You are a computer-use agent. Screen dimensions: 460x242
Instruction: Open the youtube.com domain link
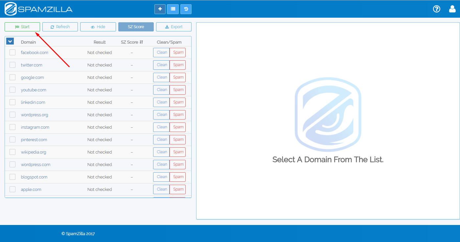(34, 90)
